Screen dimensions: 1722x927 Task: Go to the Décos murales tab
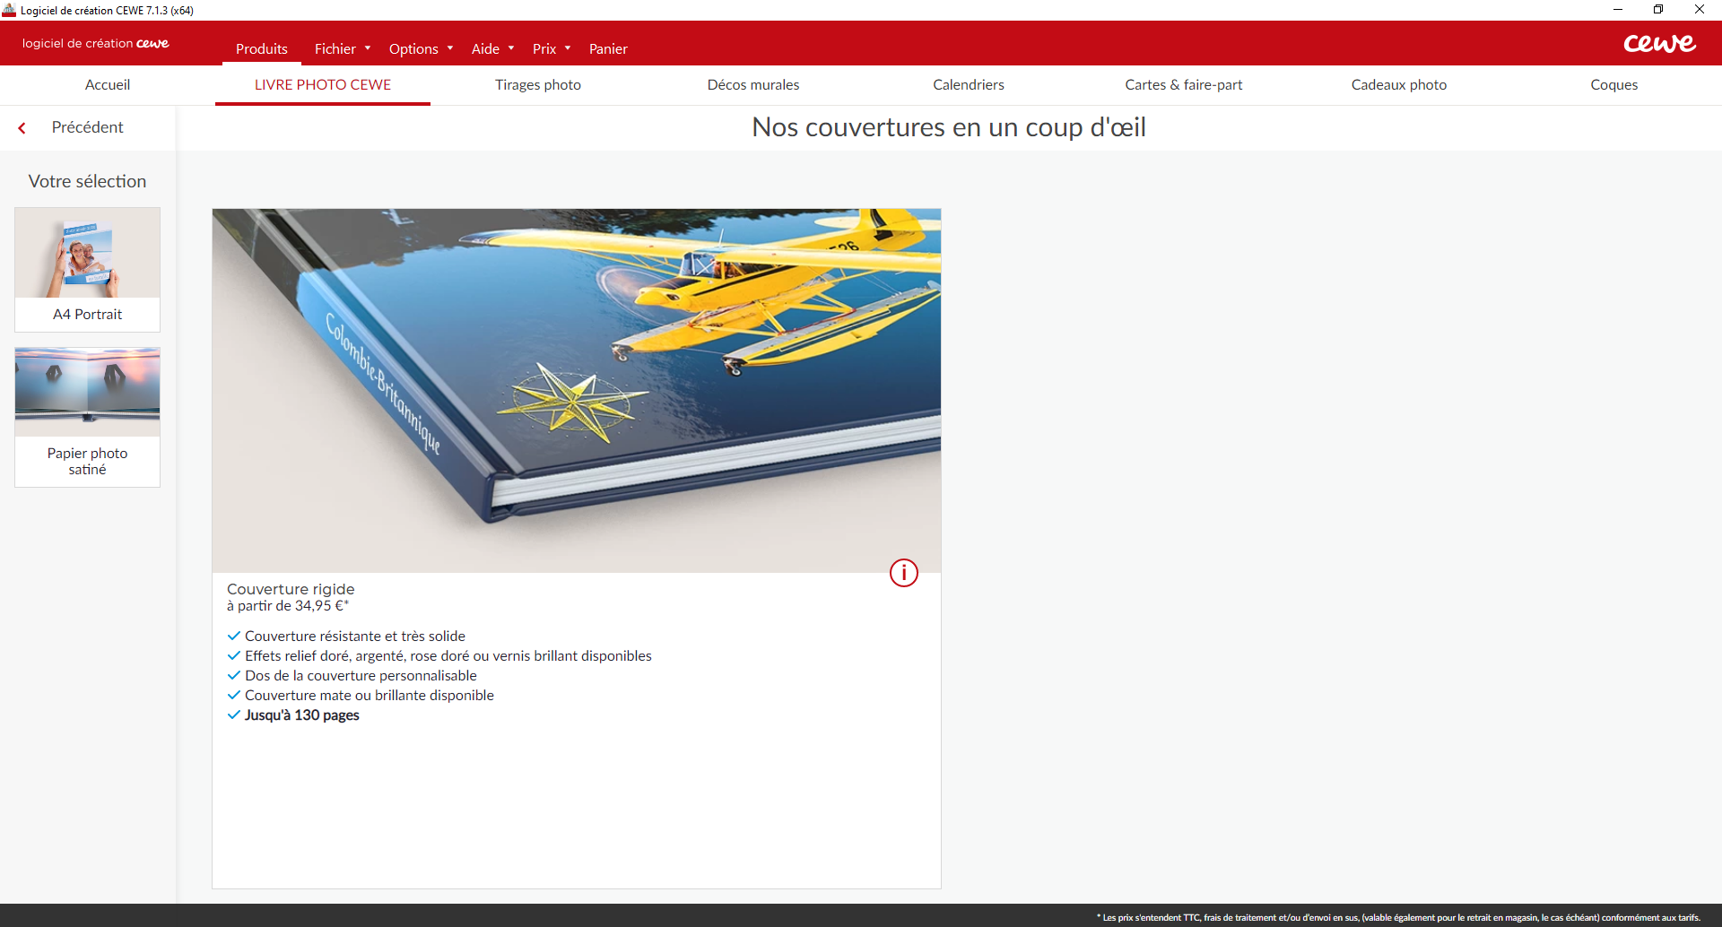pos(752,84)
